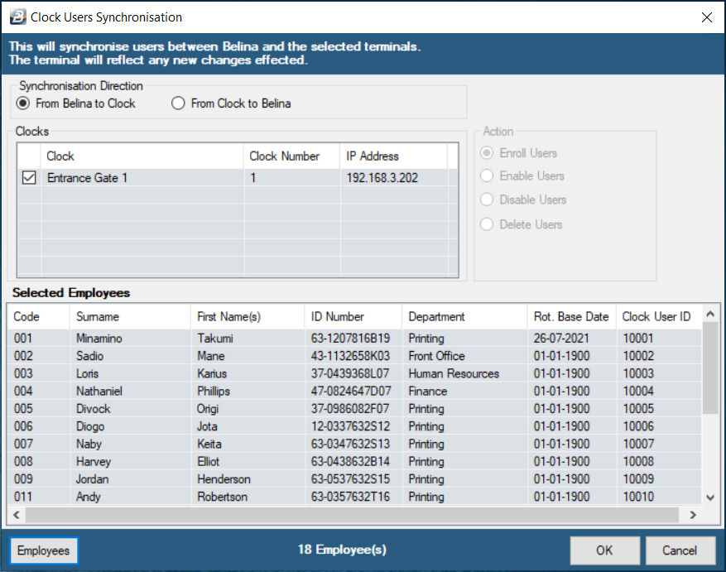Sort employees by Surname column header
Image resolution: width=726 pixels, height=572 pixels.
pyautogui.click(x=130, y=316)
